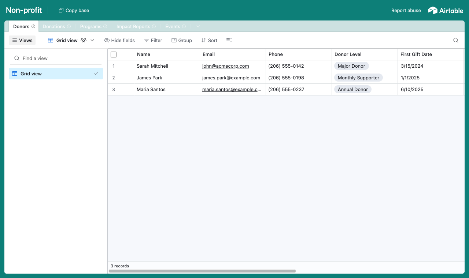Open john@acmecorp.com email link
This screenshot has height=278, width=469.
pyautogui.click(x=225, y=66)
